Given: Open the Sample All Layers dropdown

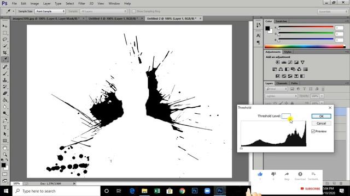Looking at the screenshot, I should click(103, 11).
